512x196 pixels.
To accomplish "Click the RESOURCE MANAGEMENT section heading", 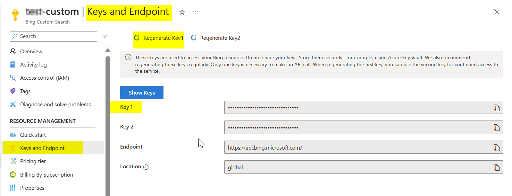I will [x=43, y=121].
